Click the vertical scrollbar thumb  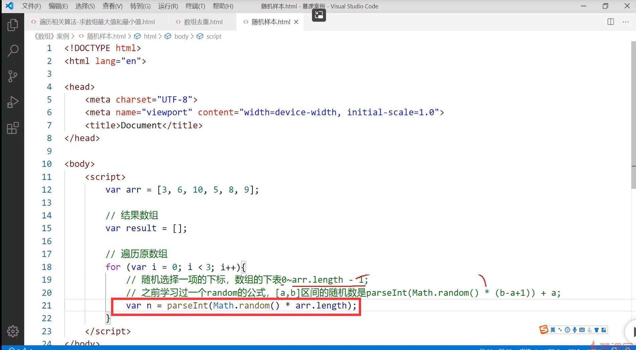pos(633,115)
